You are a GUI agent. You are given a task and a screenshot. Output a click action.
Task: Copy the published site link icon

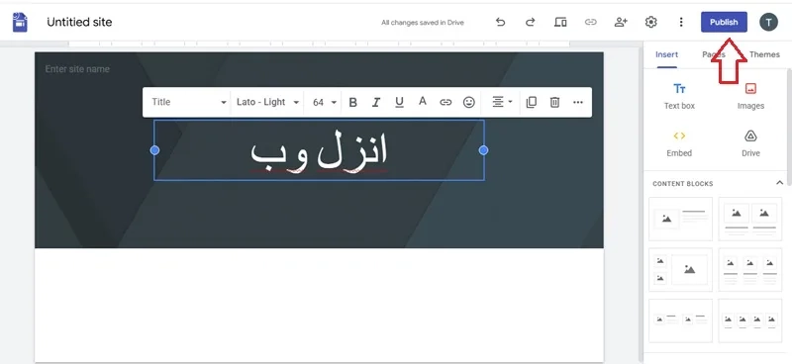[590, 22]
